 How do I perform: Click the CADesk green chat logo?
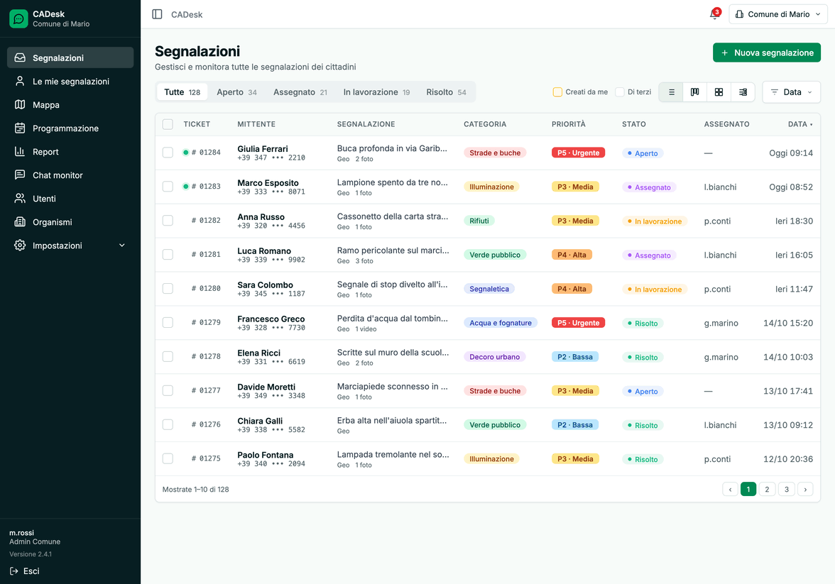coord(18,18)
